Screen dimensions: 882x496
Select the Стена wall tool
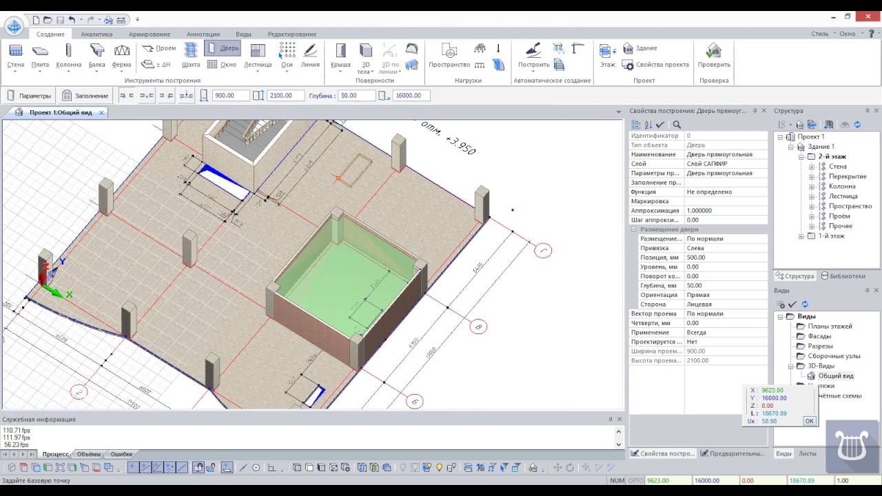(15, 56)
